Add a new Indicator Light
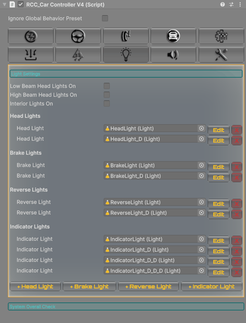The height and width of the screenshot is (323, 246). pos(212,286)
